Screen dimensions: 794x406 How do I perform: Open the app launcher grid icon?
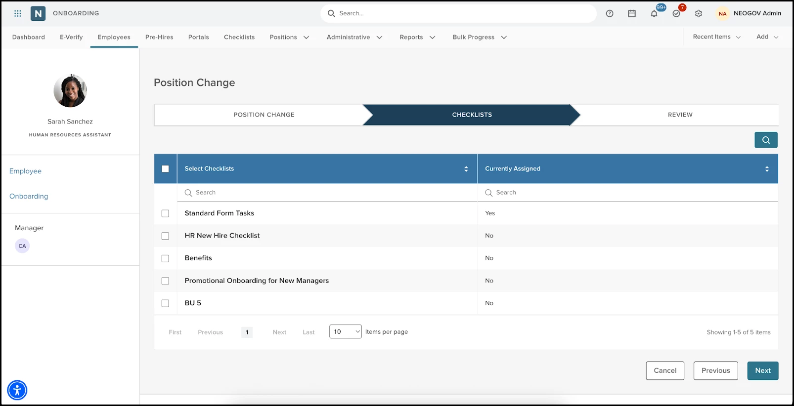coord(18,13)
